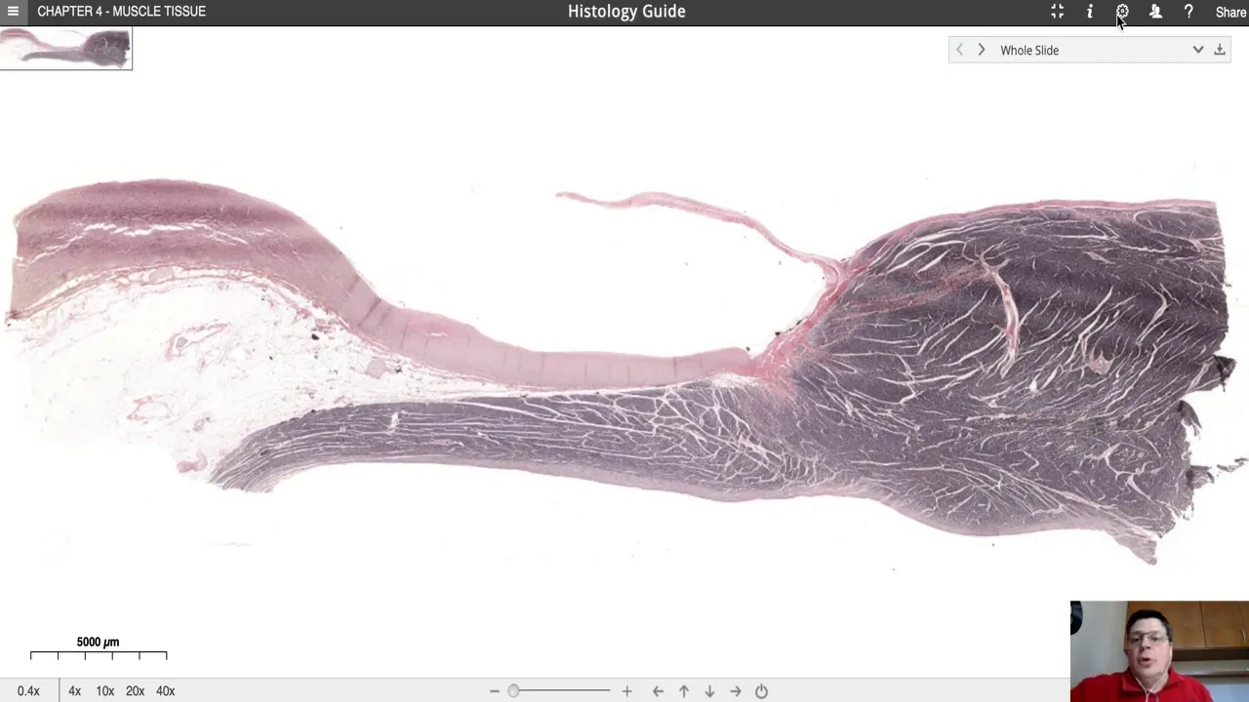The height and width of the screenshot is (702, 1249).
Task: Pan slide down with arrow
Action: pos(709,691)
